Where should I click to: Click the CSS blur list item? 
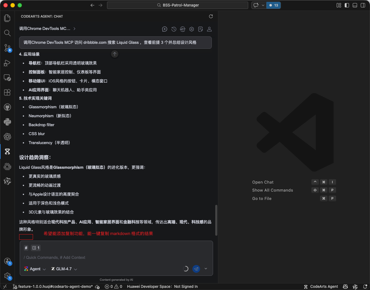[37, 134]
